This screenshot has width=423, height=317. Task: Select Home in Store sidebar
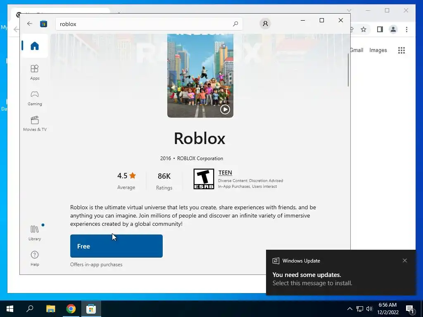click(x=35, y=46)
